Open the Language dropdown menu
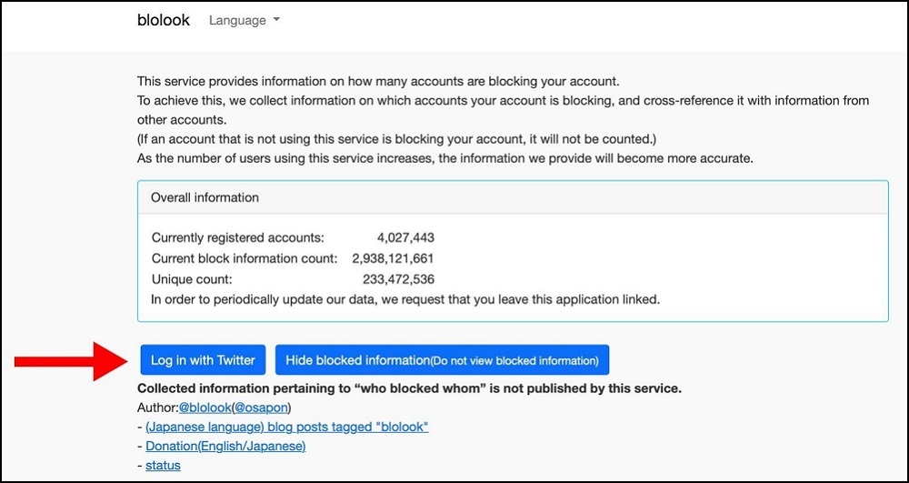This screenshot has height=483, width=909. (x=244, y=20)
